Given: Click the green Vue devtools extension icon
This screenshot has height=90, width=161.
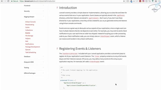Looking at the screenshot, I should click(x=153, y=1).
